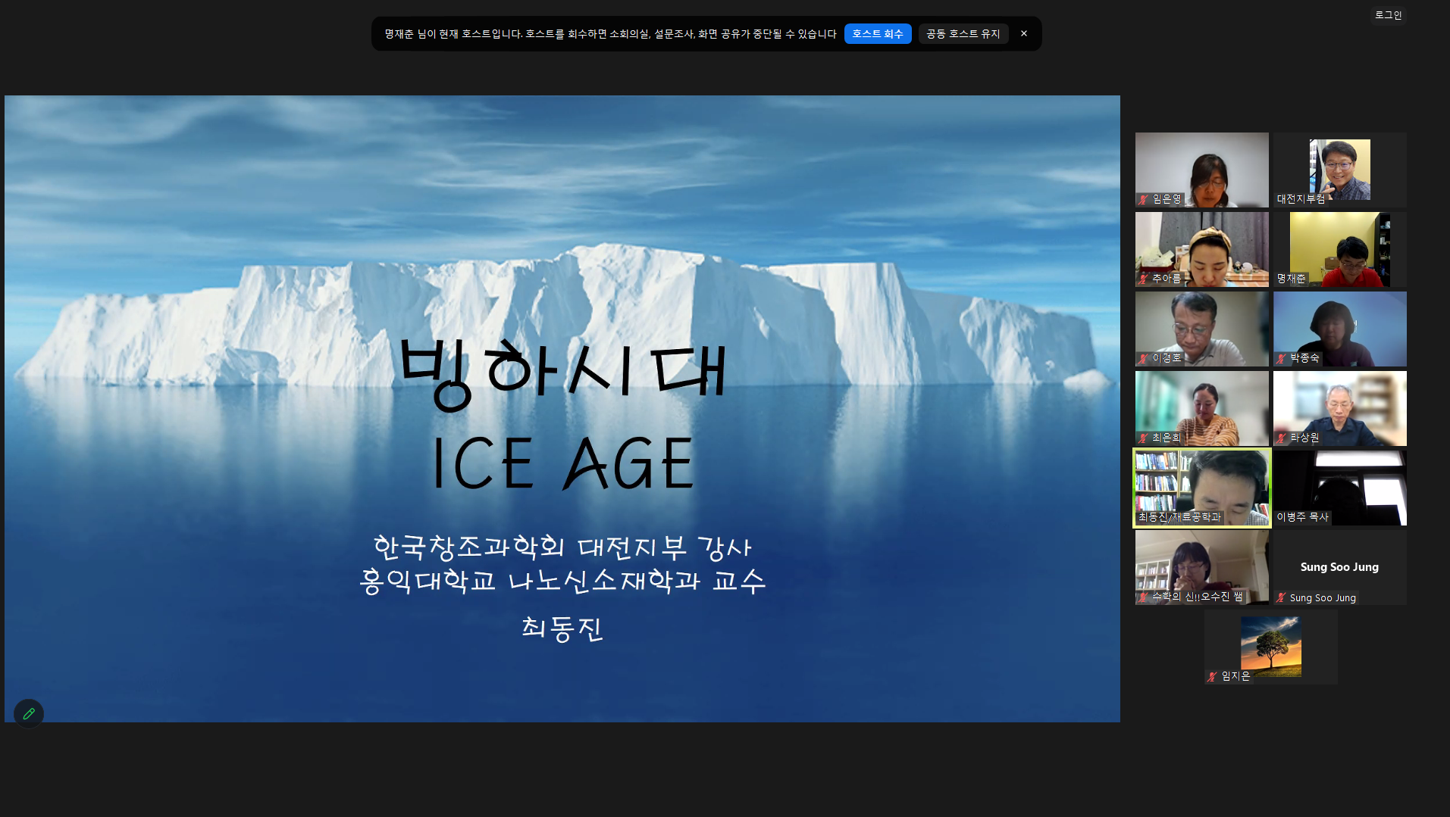
Task: Click the muted mic icon on 추아름's tile
Action: pyautogui.click(x=1141, y=280)
